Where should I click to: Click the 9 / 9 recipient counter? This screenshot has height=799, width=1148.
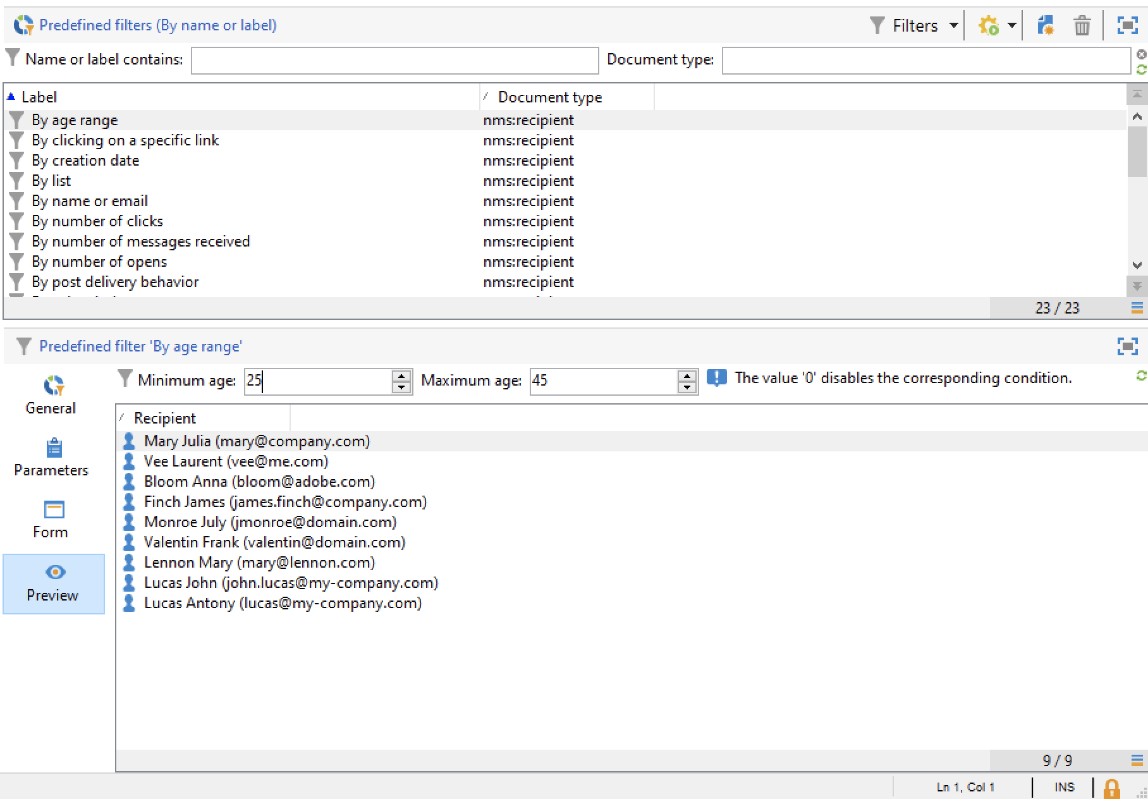tap(1057, 760)
